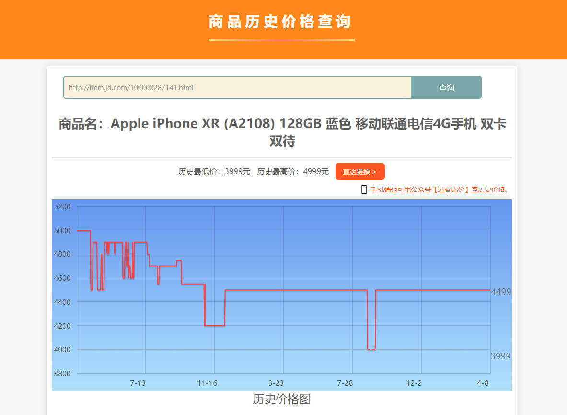Click the 7-28 date label on x-axis

click(x=345, y=383)
